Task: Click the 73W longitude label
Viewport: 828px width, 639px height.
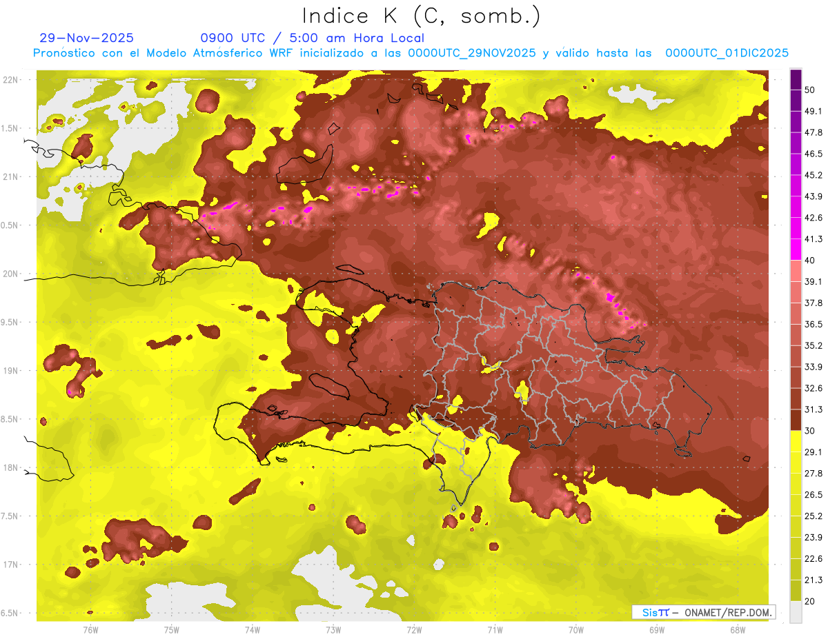Action: [x=333, y=629]
